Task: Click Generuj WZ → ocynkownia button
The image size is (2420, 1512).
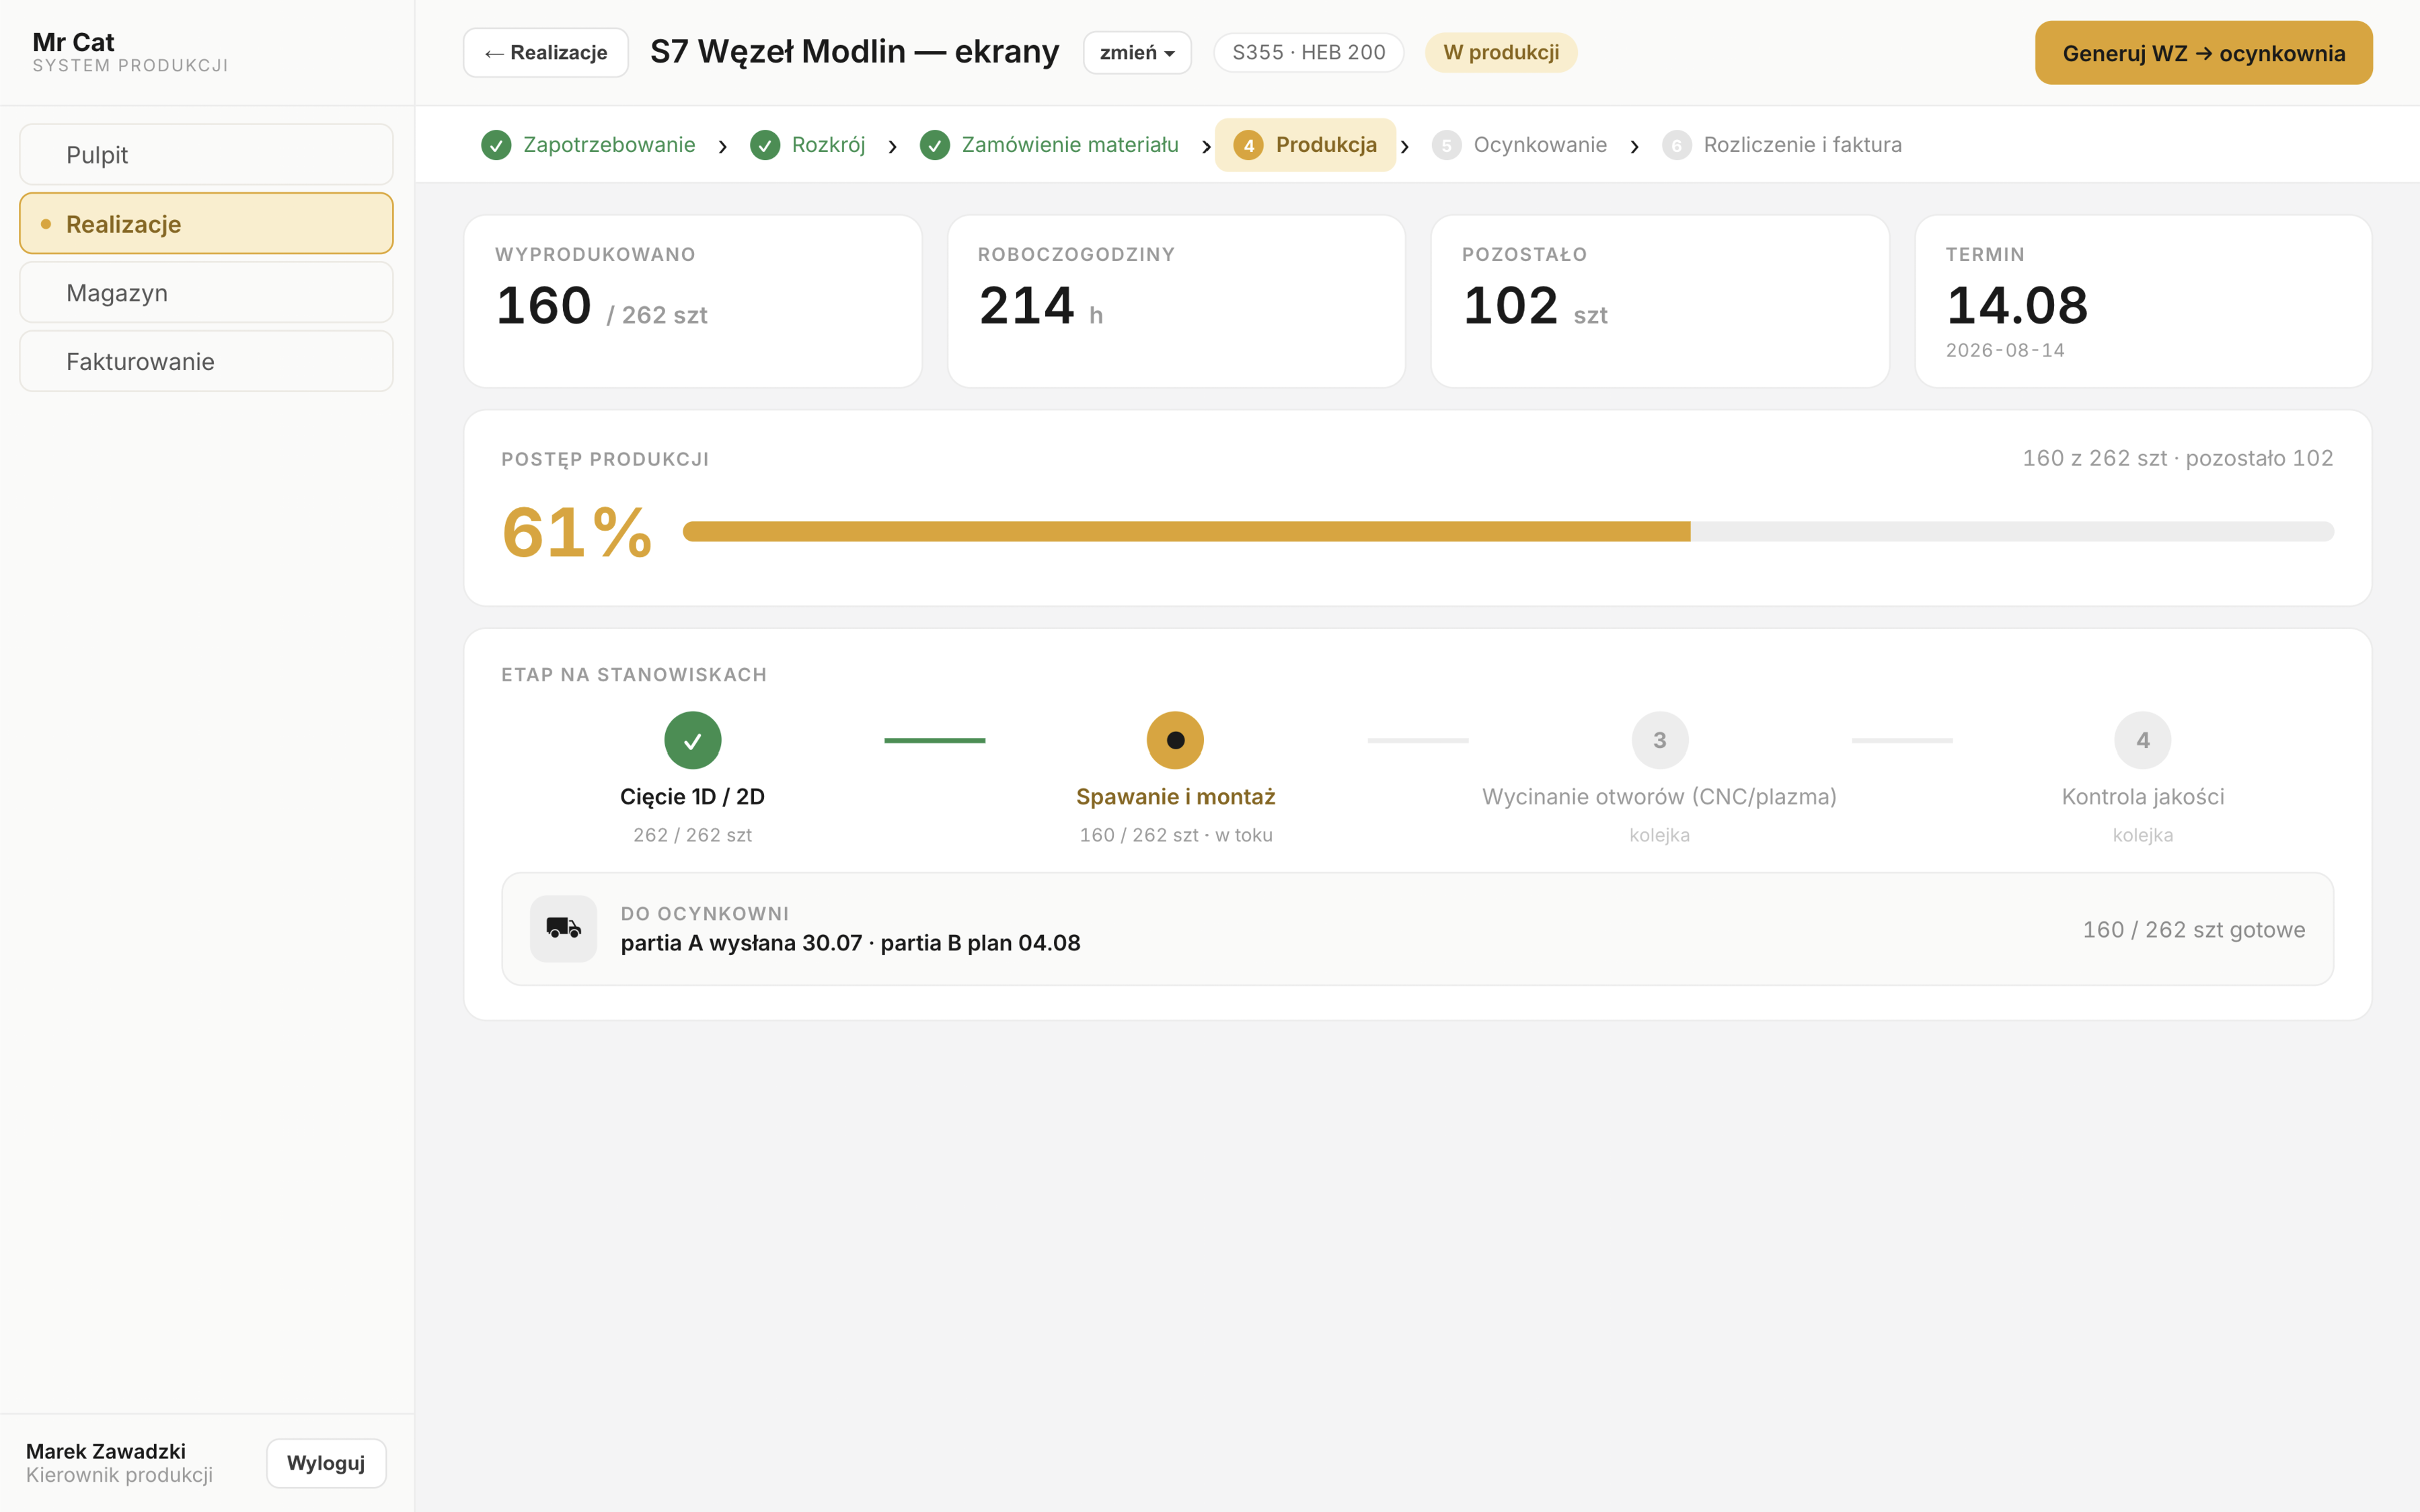Action: [2203, 53]
